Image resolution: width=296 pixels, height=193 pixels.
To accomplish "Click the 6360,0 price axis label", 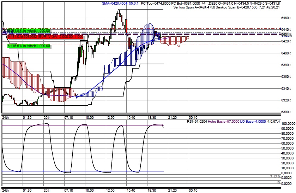I will click(286, 77).
